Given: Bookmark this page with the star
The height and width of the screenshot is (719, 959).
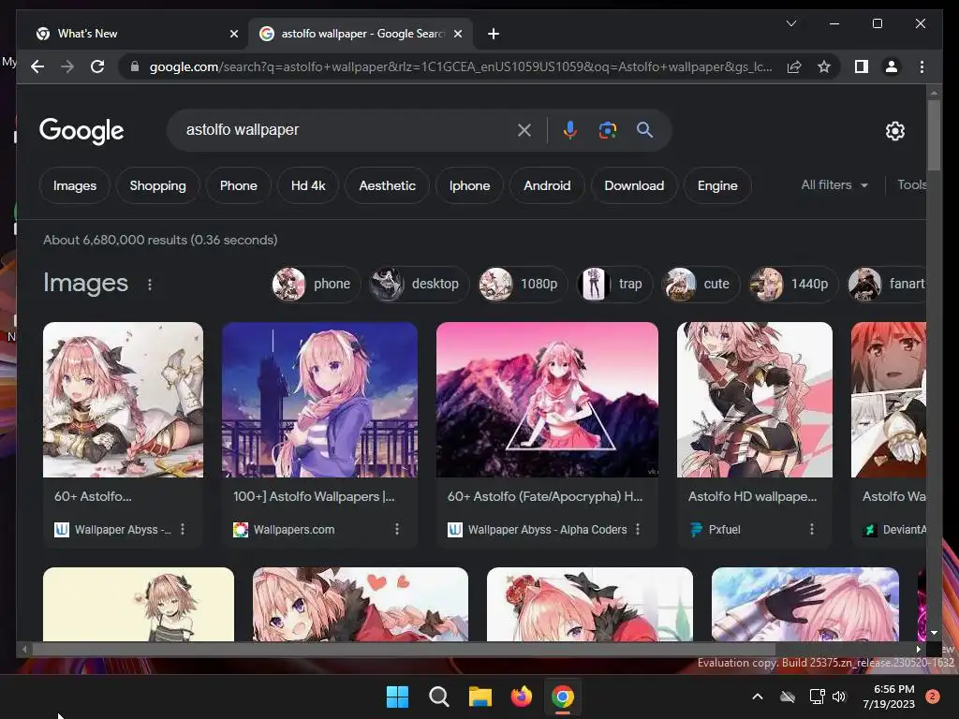Looking at the screenshot, I should 824,66.
